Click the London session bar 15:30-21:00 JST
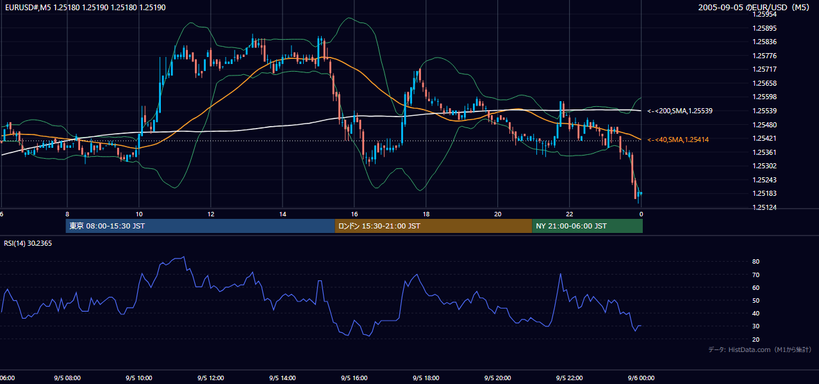Viewport: 819px width, 384px height. click(433, 226)
